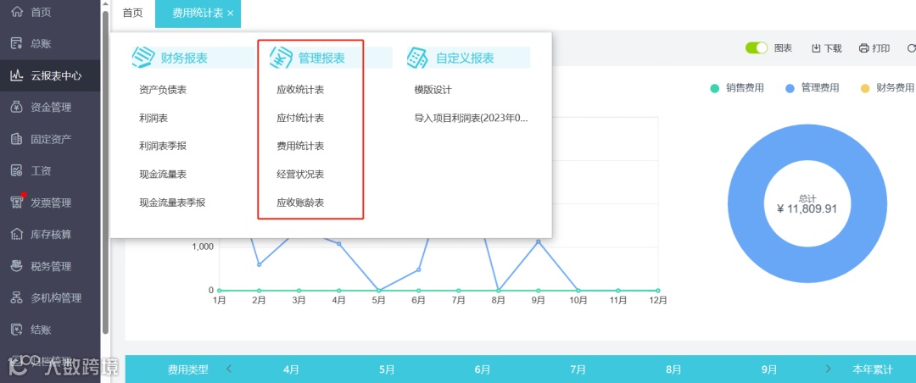This screenshot has height=383, width=916.
Task: Click the home icon beside 首页 in sidebar
Action: coord(17,12)
